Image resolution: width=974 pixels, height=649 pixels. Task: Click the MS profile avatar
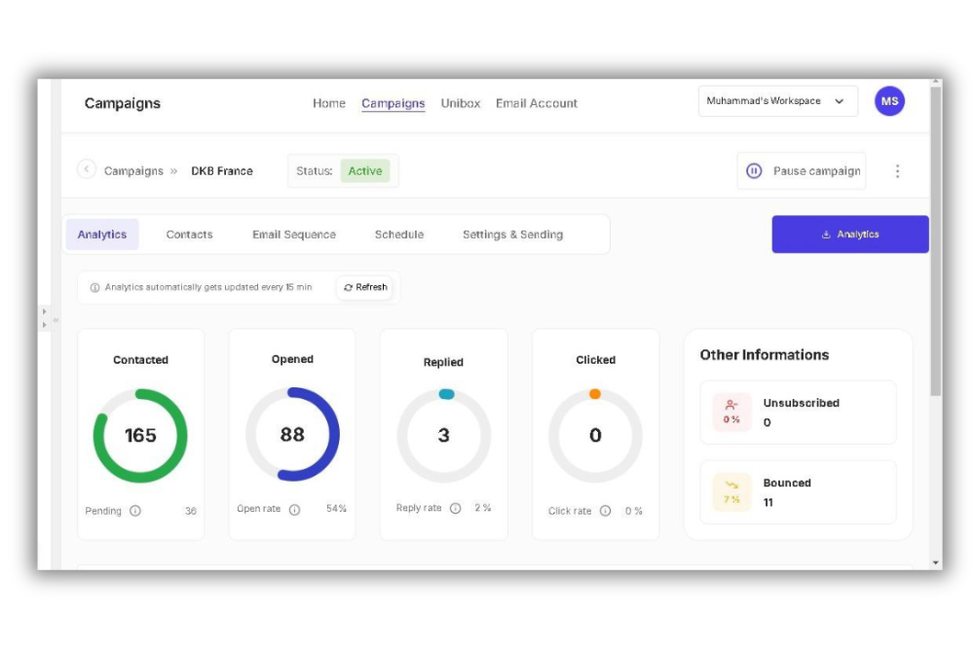point(888,101)
